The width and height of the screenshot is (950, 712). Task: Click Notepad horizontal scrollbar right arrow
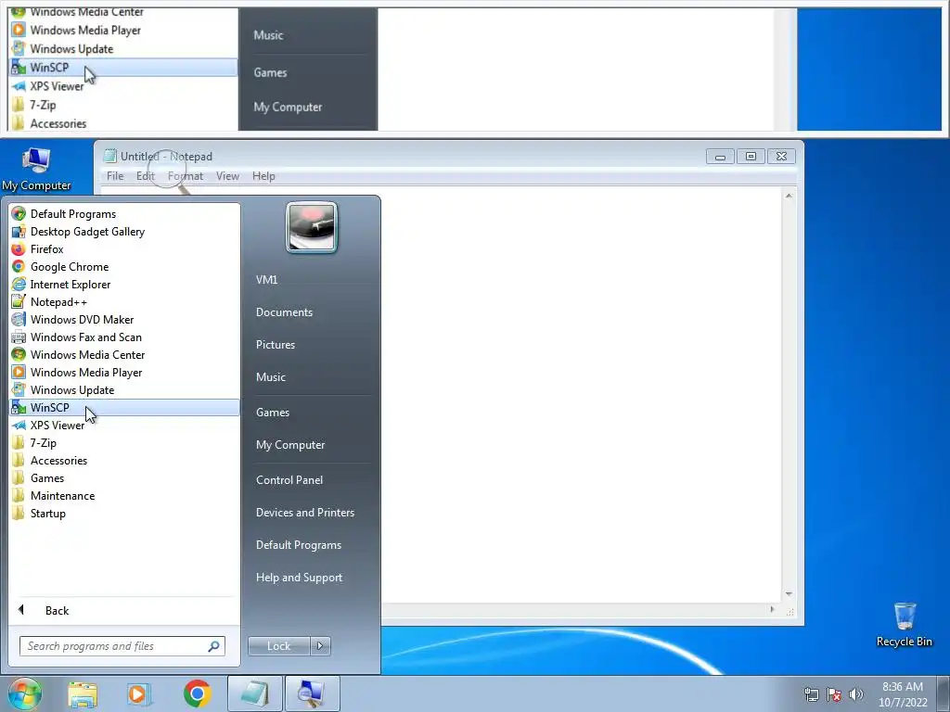pos(772,609)
